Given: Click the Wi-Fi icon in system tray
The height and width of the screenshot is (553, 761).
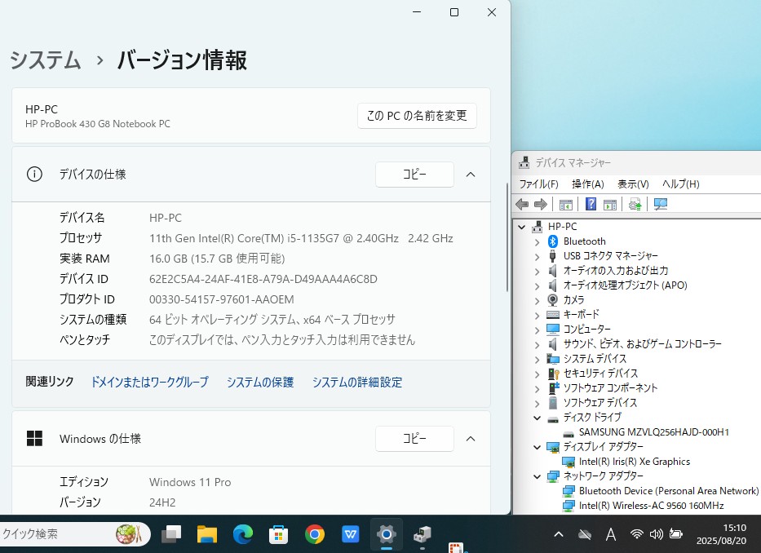Looking at the screenshot, I should [636, 534].
